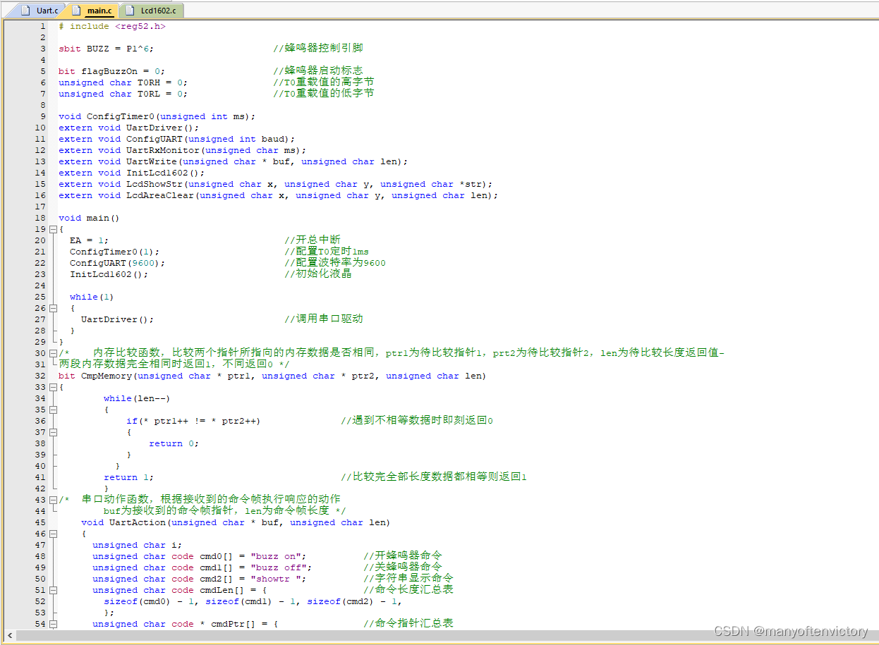
Task: Click the 'void UartAction' function header
Action: tap(236, 522)
